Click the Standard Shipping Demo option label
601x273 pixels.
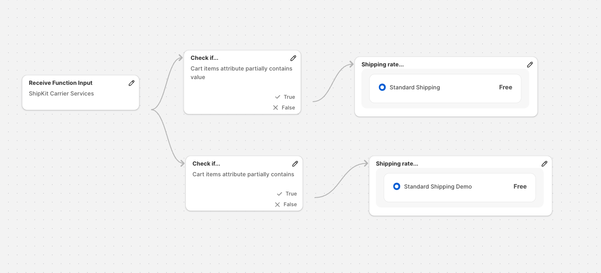[x=438, y=187]
